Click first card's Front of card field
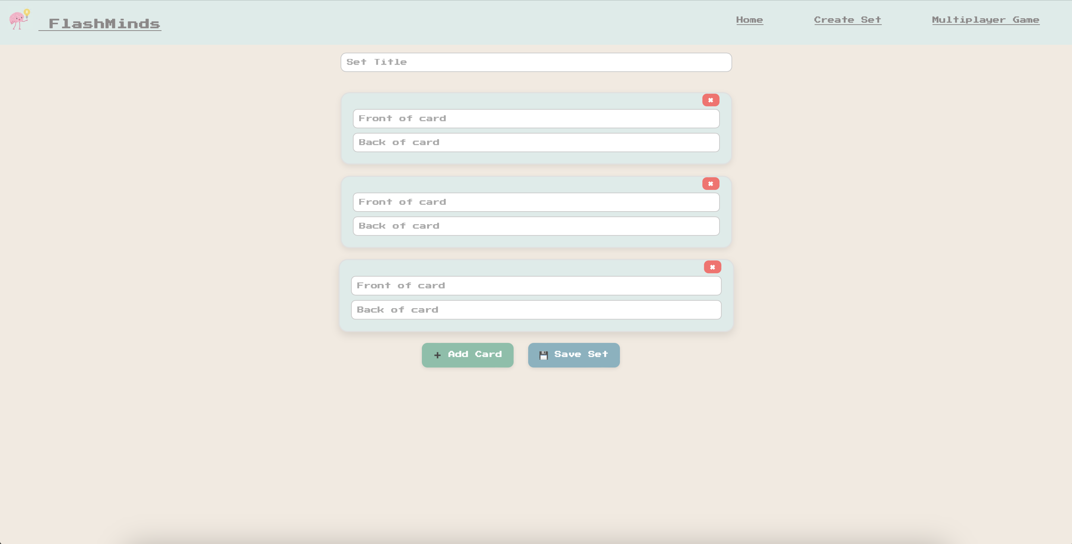The width and height of the screenshot is (1072, 544). tap(536, 119)
